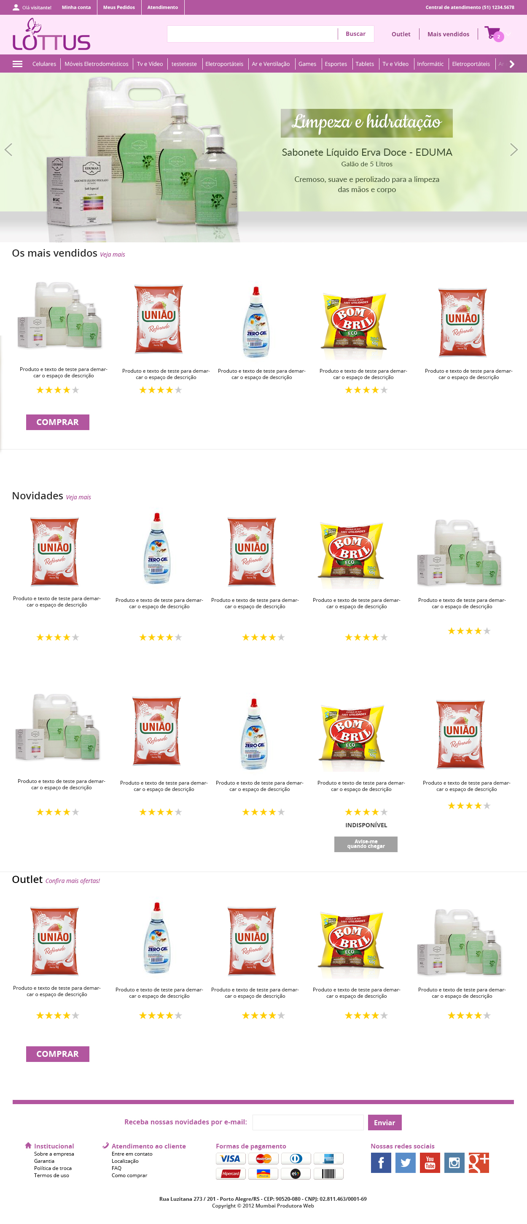
Task: Show previous banner slide arrow
Action: (8, 150)
